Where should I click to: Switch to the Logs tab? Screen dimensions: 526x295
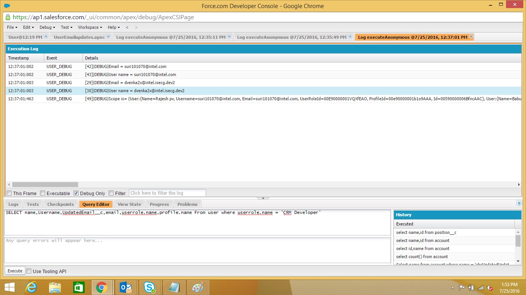coord(13,204)
